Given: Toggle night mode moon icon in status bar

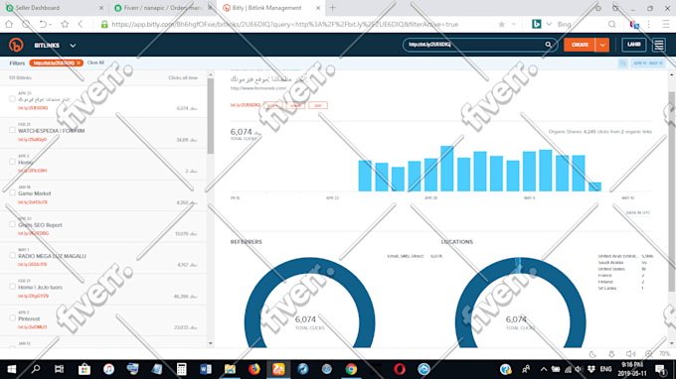Looking at the screenshot, I should [x=592, y=354].
